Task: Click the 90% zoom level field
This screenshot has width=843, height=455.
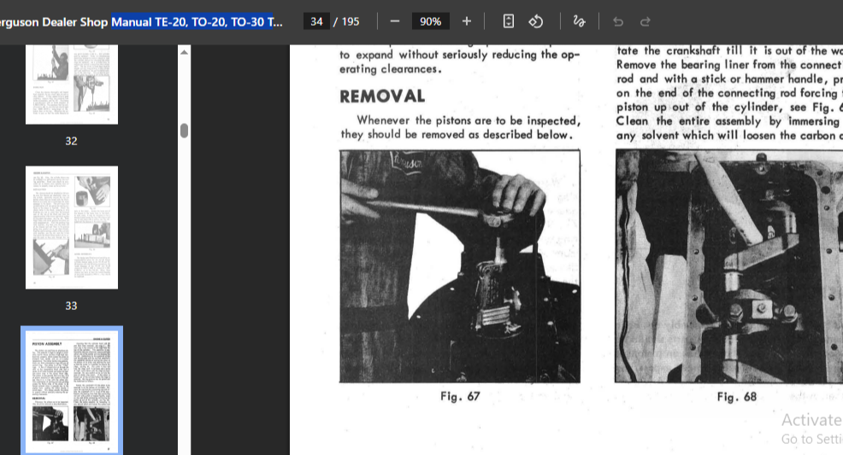Action: click(x=430, y=21)
